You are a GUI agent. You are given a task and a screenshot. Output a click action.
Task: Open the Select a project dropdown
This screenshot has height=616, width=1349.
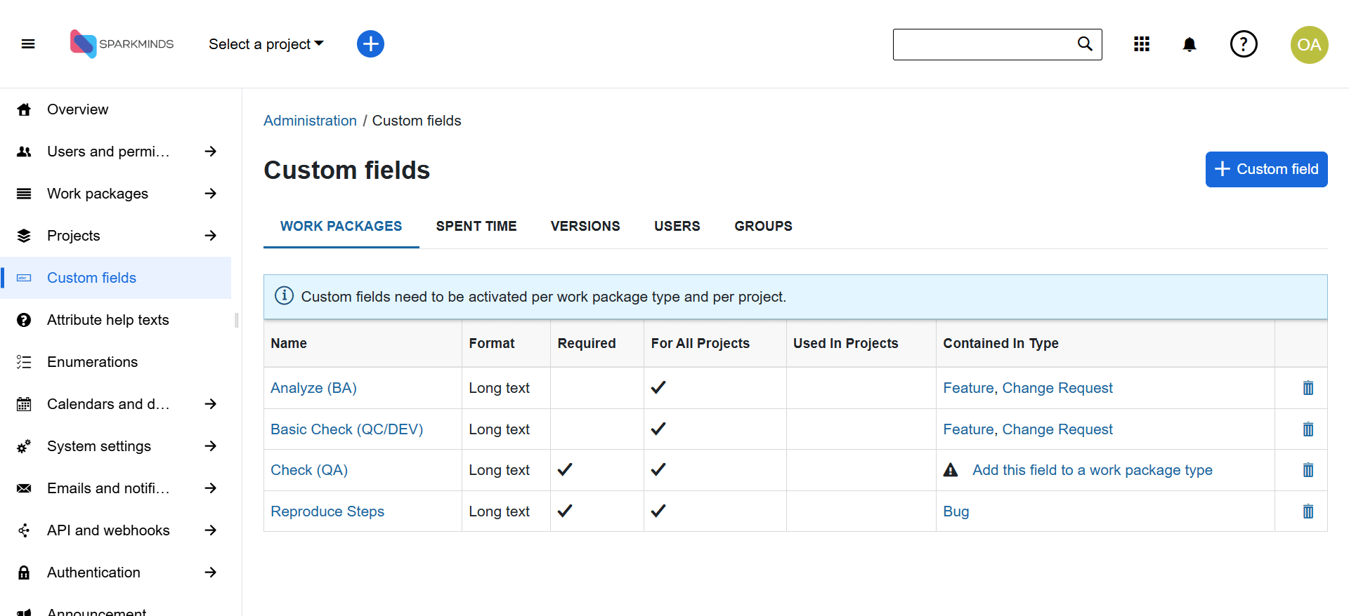point(266,44)
